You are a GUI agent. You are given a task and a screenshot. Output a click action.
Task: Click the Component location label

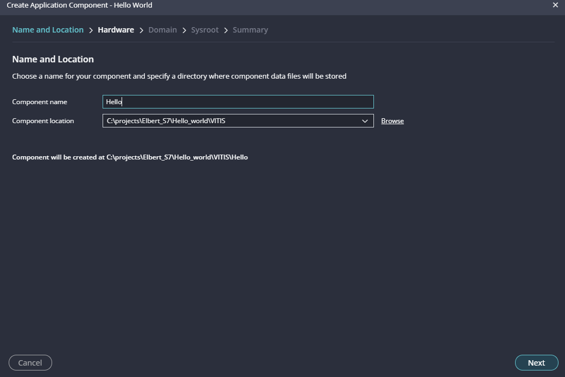point(43,121)
